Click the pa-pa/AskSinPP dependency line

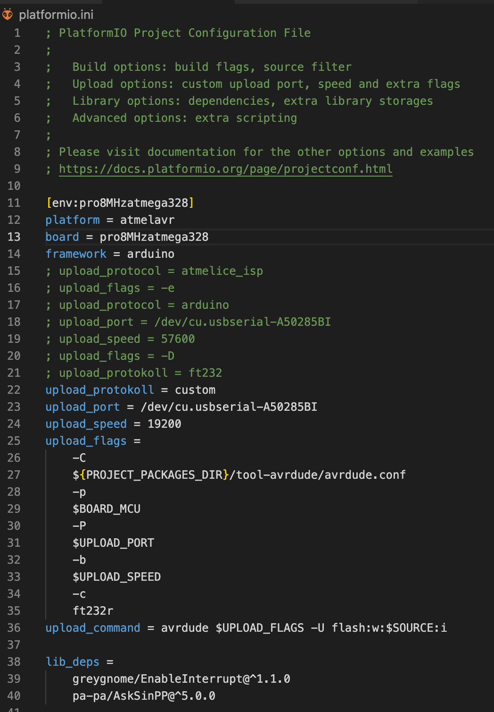(144, 696)
